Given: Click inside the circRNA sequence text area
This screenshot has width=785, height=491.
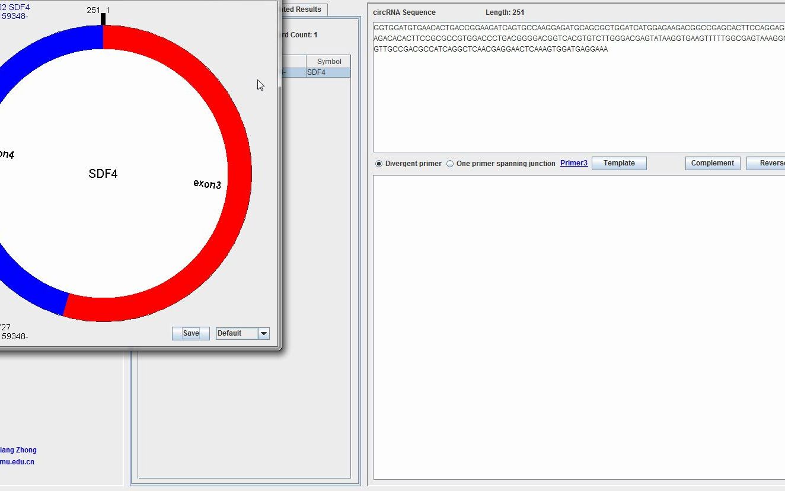Looking at the screenshot, I should (x=579, y=87).
